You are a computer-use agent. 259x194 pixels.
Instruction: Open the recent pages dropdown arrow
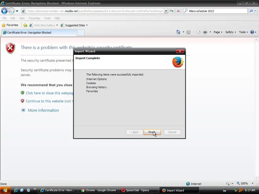click(17, 11)
